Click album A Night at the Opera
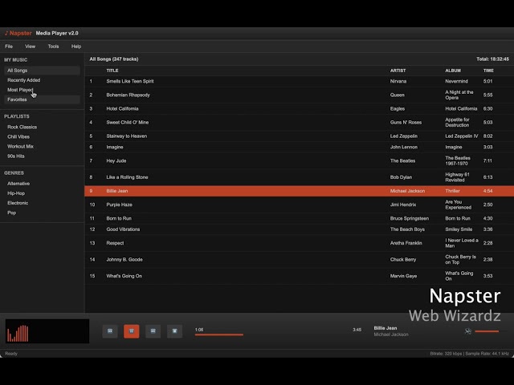This screenshot has height=385, width=514. click(459, 95)
